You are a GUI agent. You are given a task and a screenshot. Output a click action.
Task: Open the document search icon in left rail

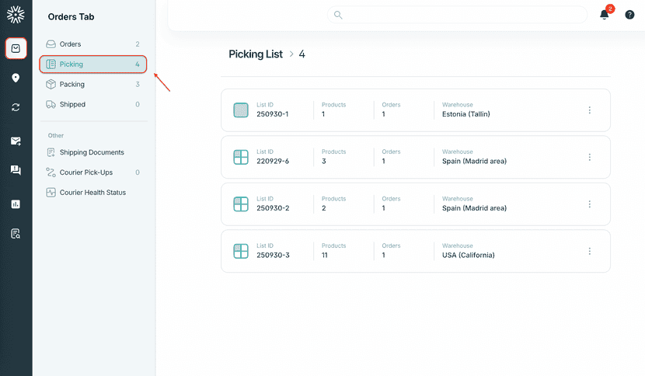(x=16, y=234)
